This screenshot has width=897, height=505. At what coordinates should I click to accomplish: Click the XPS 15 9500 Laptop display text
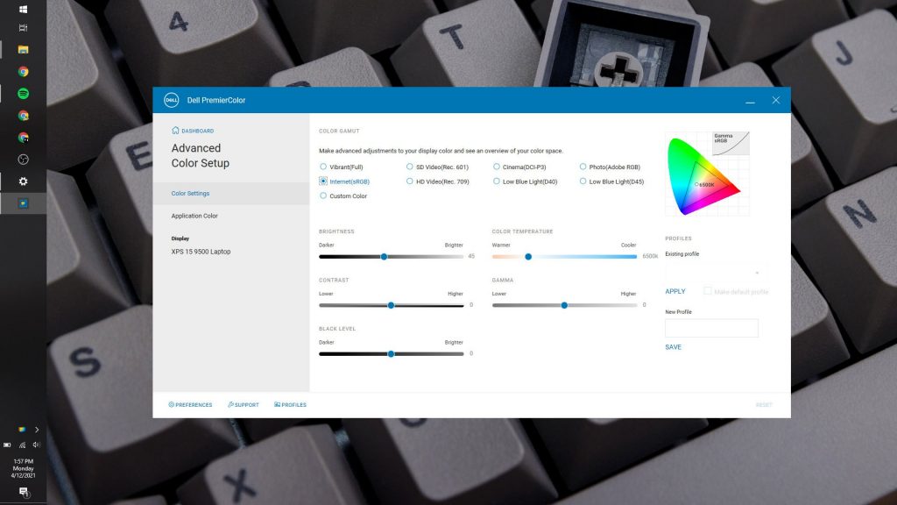201,252
